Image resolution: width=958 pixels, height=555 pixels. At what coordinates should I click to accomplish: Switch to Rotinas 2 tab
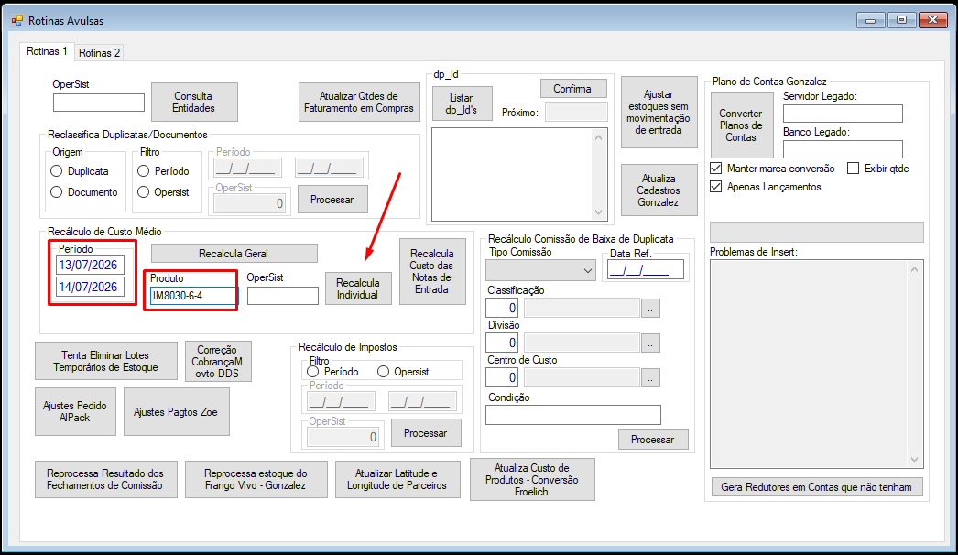pyautogui.click(x=99, y=52)
